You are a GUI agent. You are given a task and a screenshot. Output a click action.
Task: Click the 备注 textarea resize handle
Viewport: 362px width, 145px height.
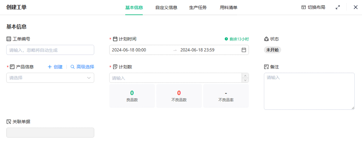[x=353, y=108]
